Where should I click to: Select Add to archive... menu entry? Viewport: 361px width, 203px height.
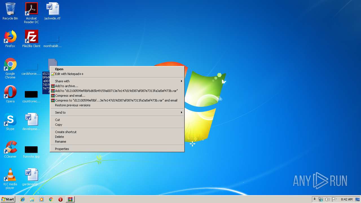click(117, 86)
